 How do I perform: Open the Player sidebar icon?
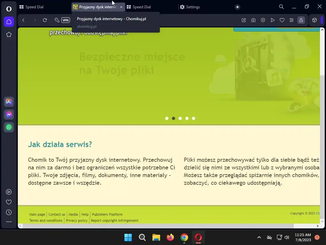coord(9,192)
